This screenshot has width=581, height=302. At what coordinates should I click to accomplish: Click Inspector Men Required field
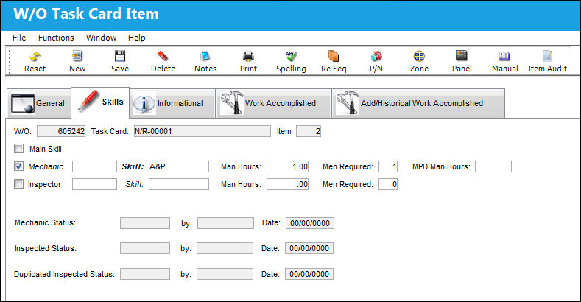(388, 184)
